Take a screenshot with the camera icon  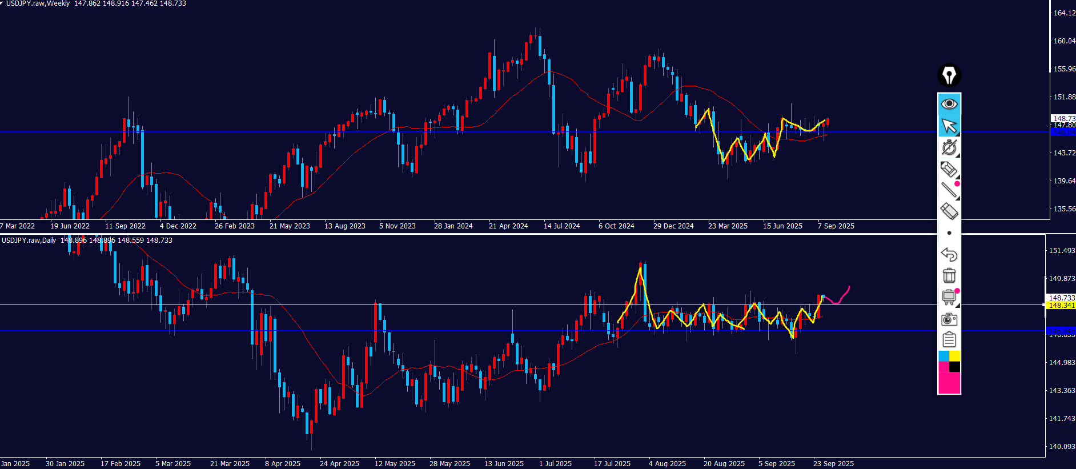(949, 319)
